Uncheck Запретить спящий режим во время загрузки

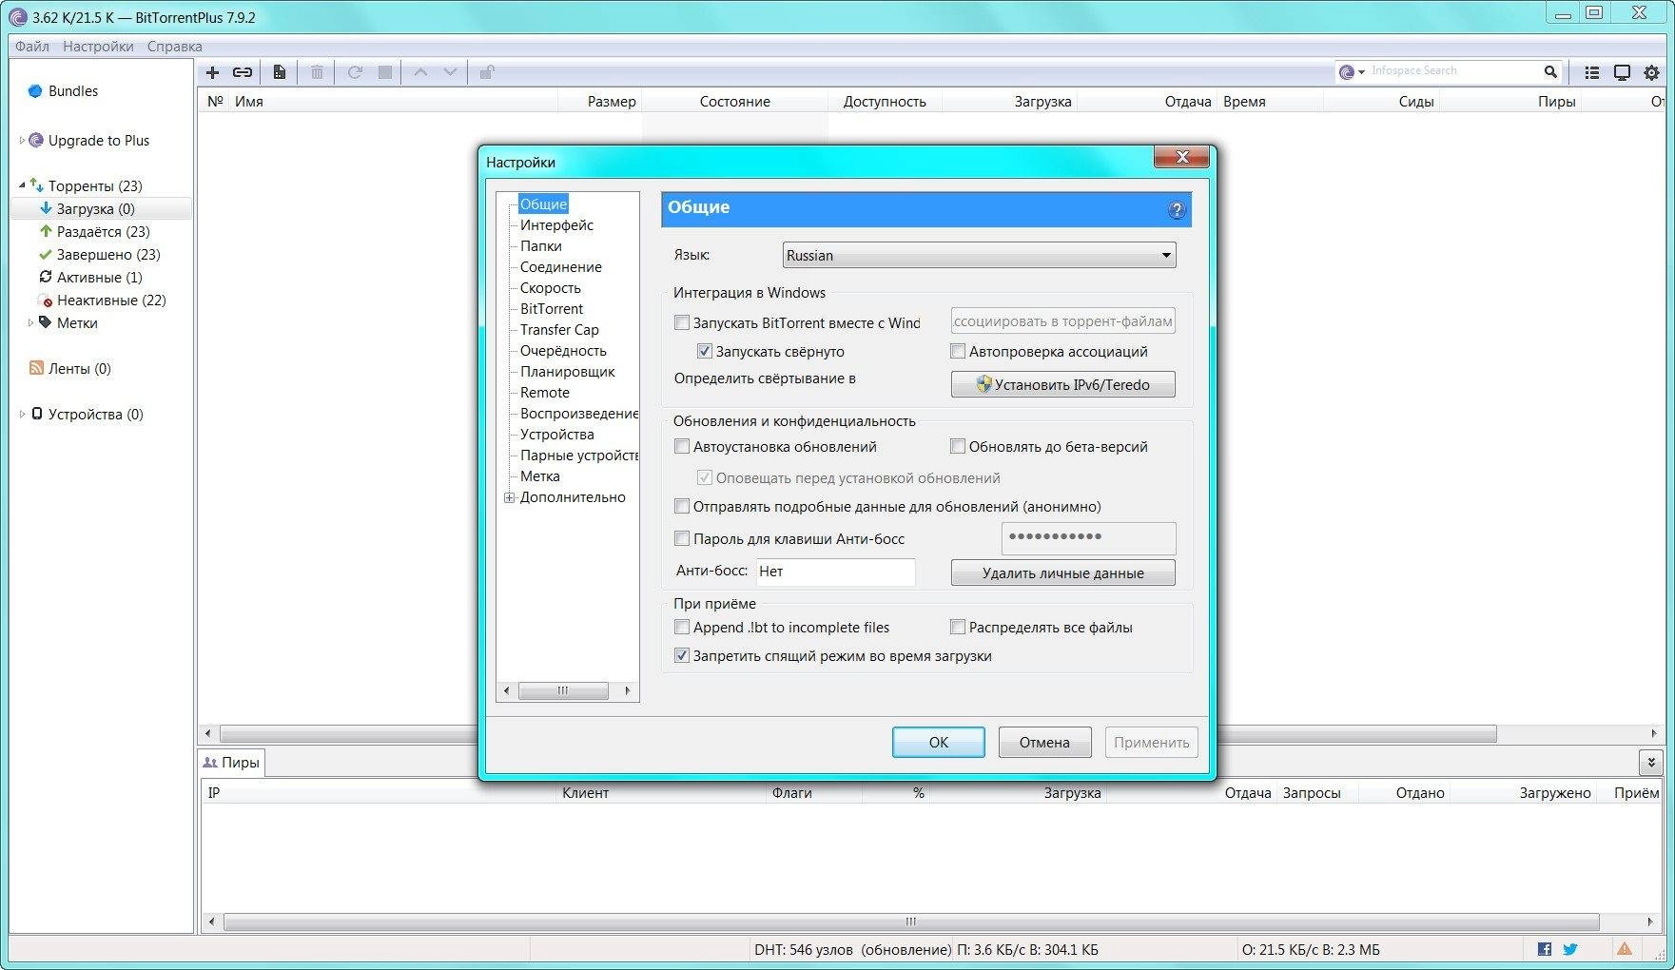pos(682,656)
